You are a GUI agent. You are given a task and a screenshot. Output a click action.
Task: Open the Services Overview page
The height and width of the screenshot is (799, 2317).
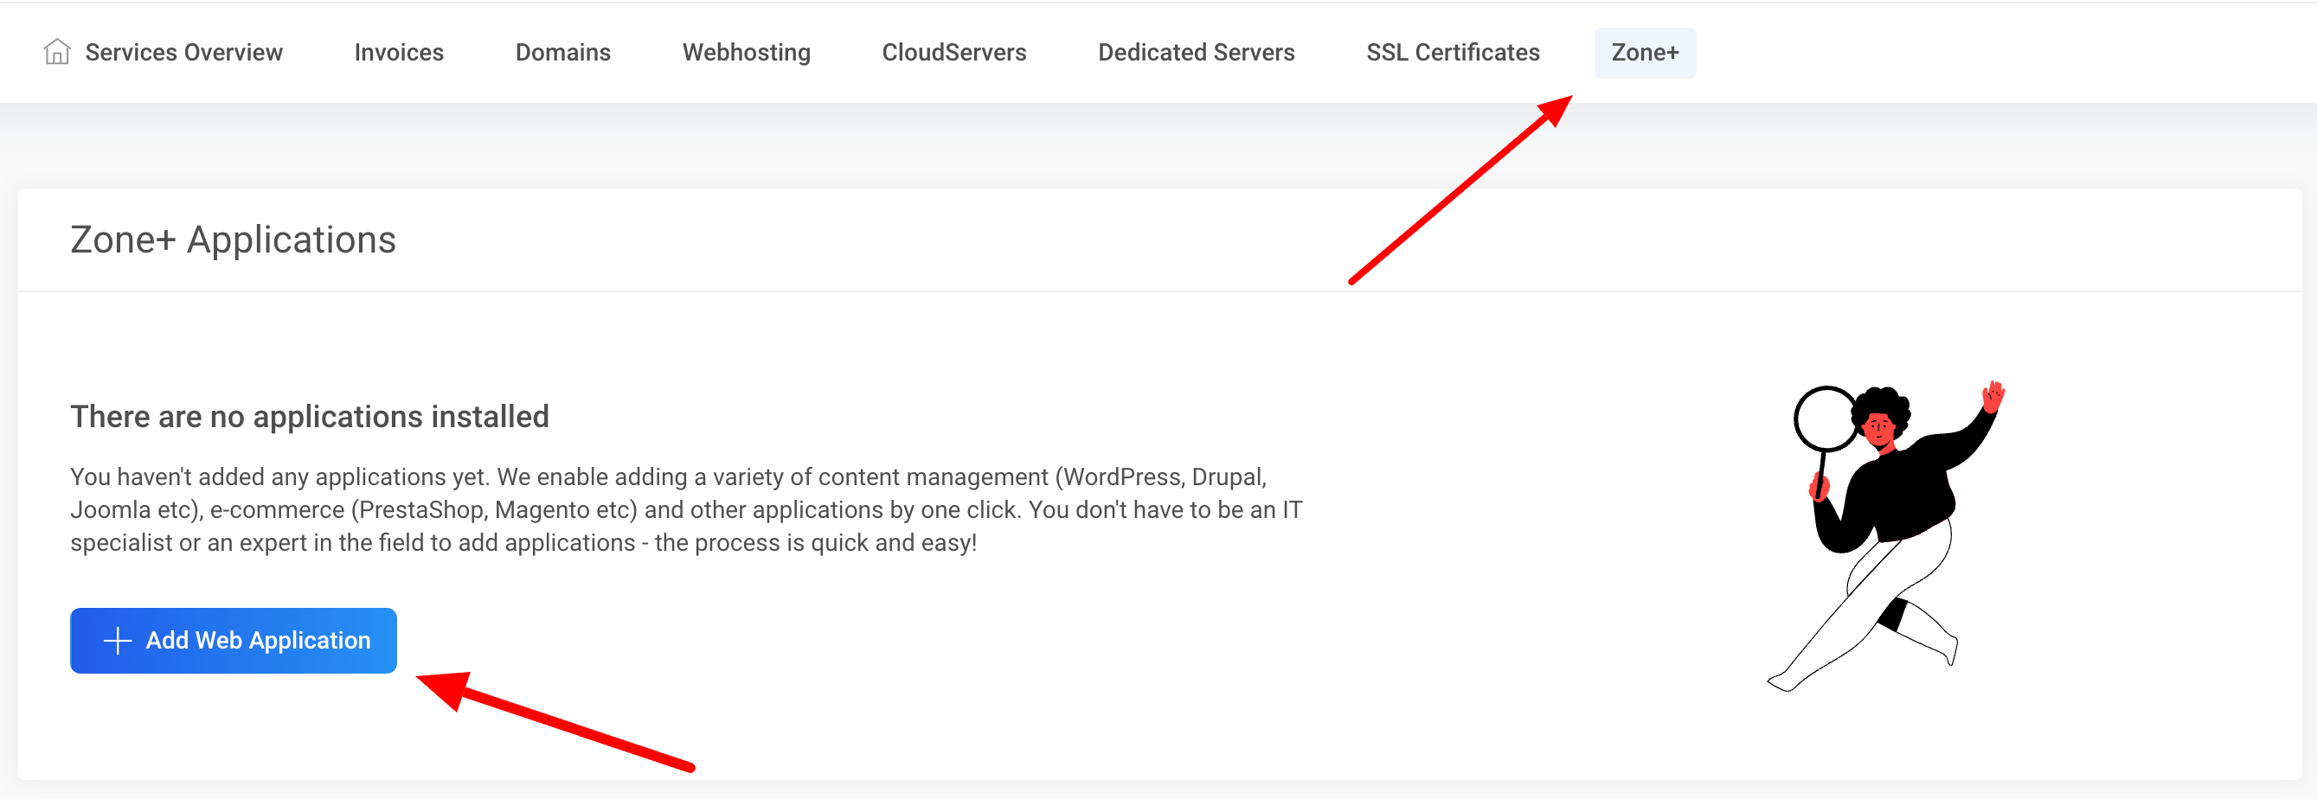pyautogui.click(x=183, y=52)
